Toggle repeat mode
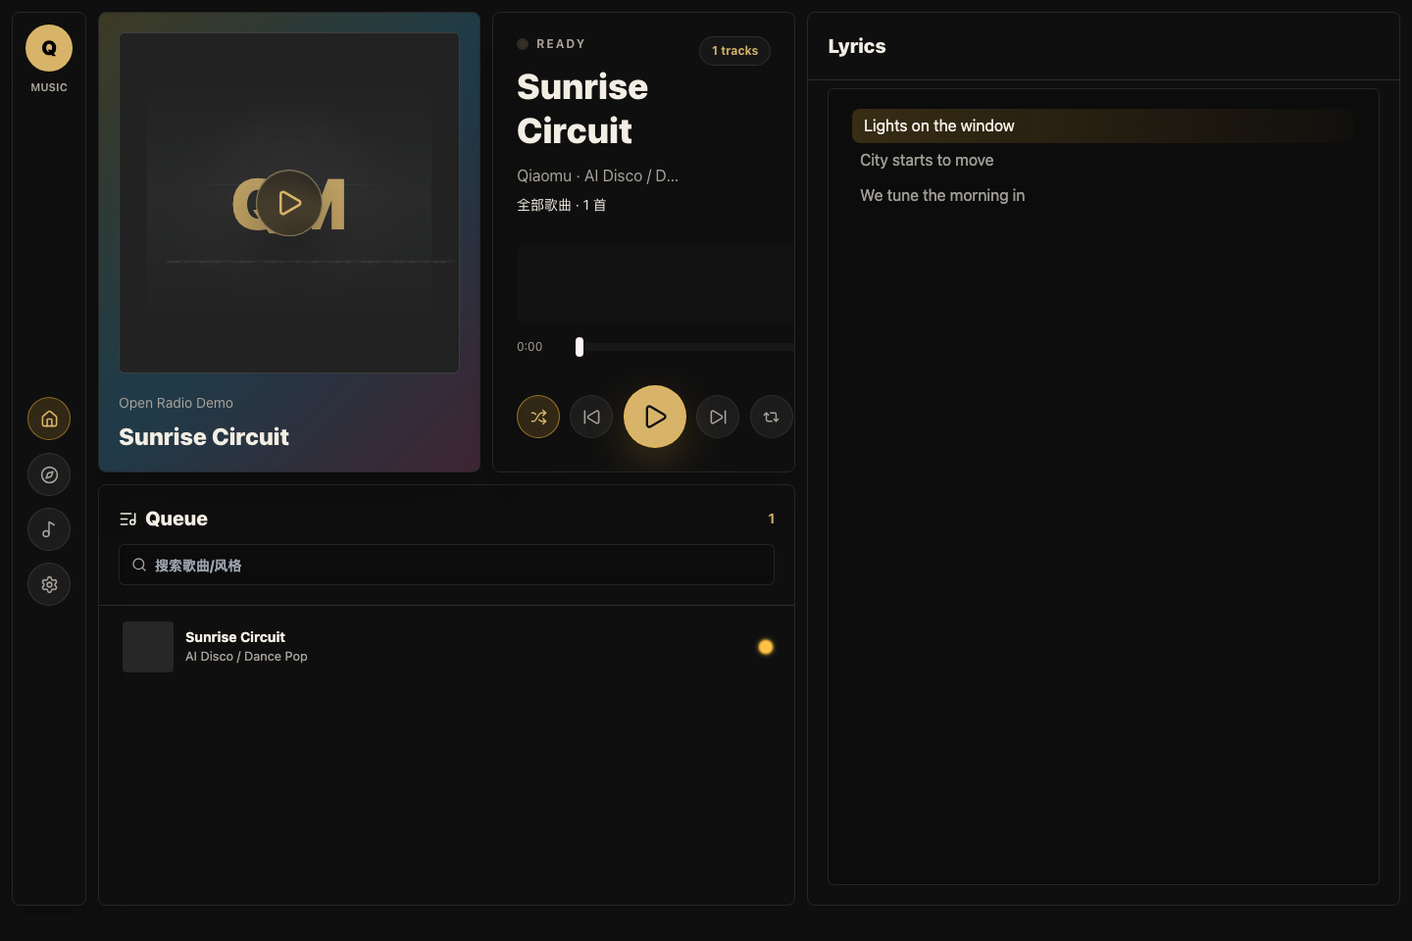The width and height of the screenshot is (1412, 941). click(x=772, y=417)
